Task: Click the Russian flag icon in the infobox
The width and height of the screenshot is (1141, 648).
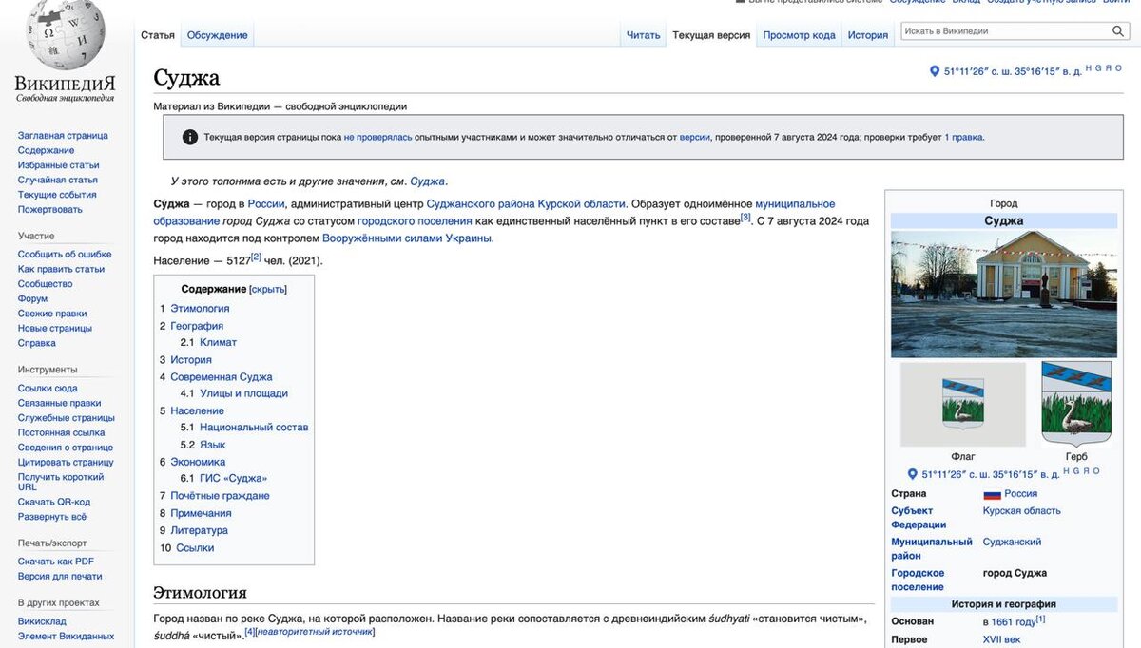Action: coord(992,494)
